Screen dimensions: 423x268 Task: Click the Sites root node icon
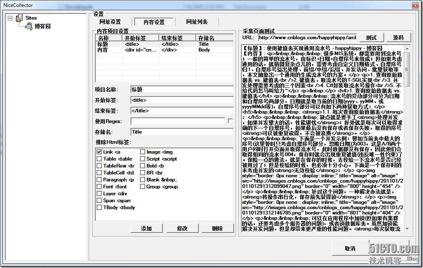click(x=19, y=18)
